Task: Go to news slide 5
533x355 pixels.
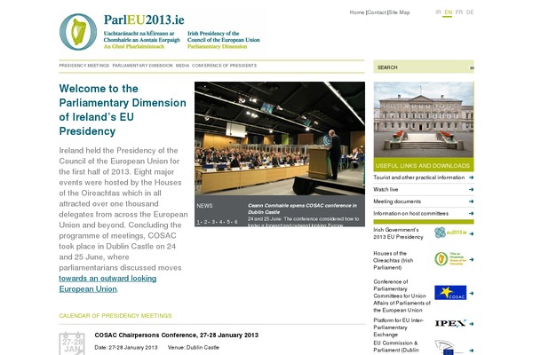Action: (228, 222)
